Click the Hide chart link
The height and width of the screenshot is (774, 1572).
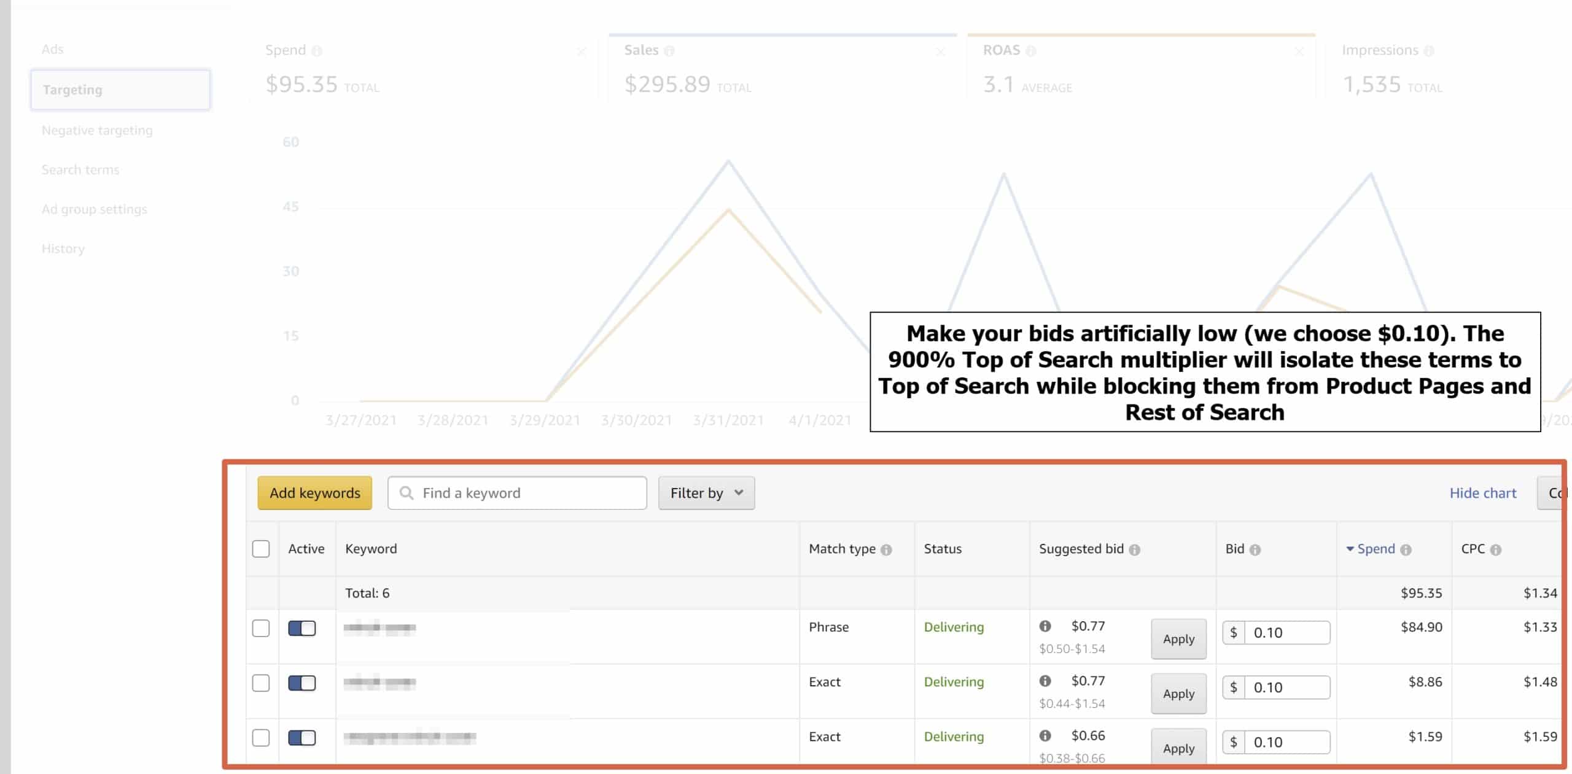click(x=1482, y=493)
